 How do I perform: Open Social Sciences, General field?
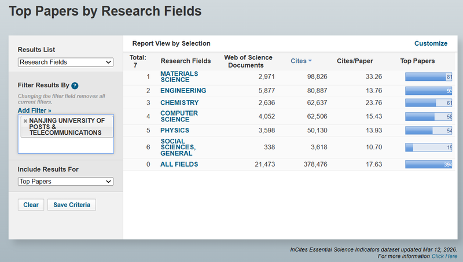pyautogui.click(x=176, y=147)
